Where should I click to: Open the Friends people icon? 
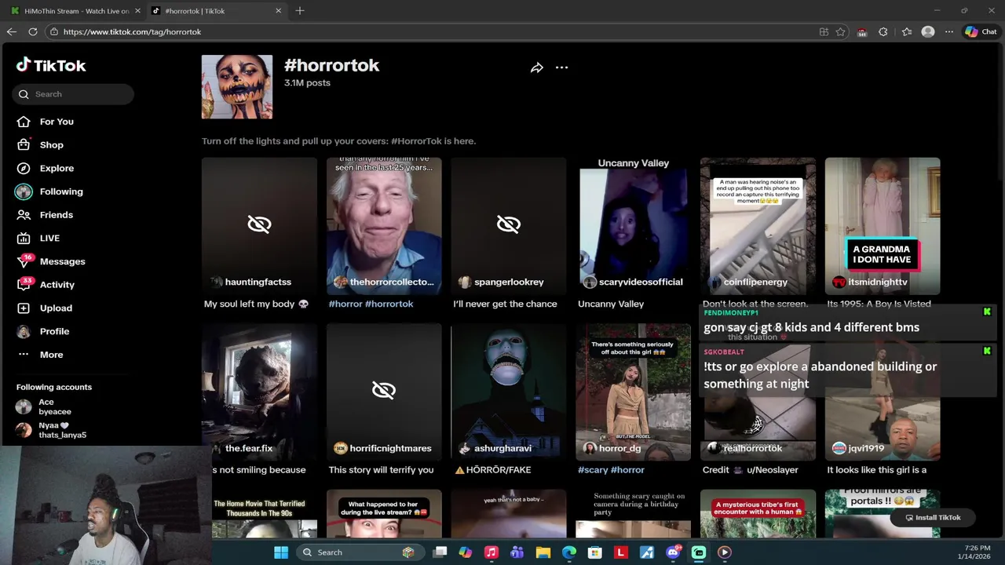pos(24,214)
